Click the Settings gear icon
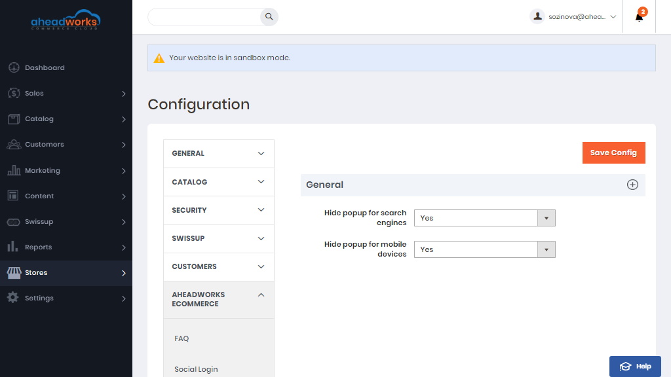The image size is (671, 377). [x=13, y=298]
